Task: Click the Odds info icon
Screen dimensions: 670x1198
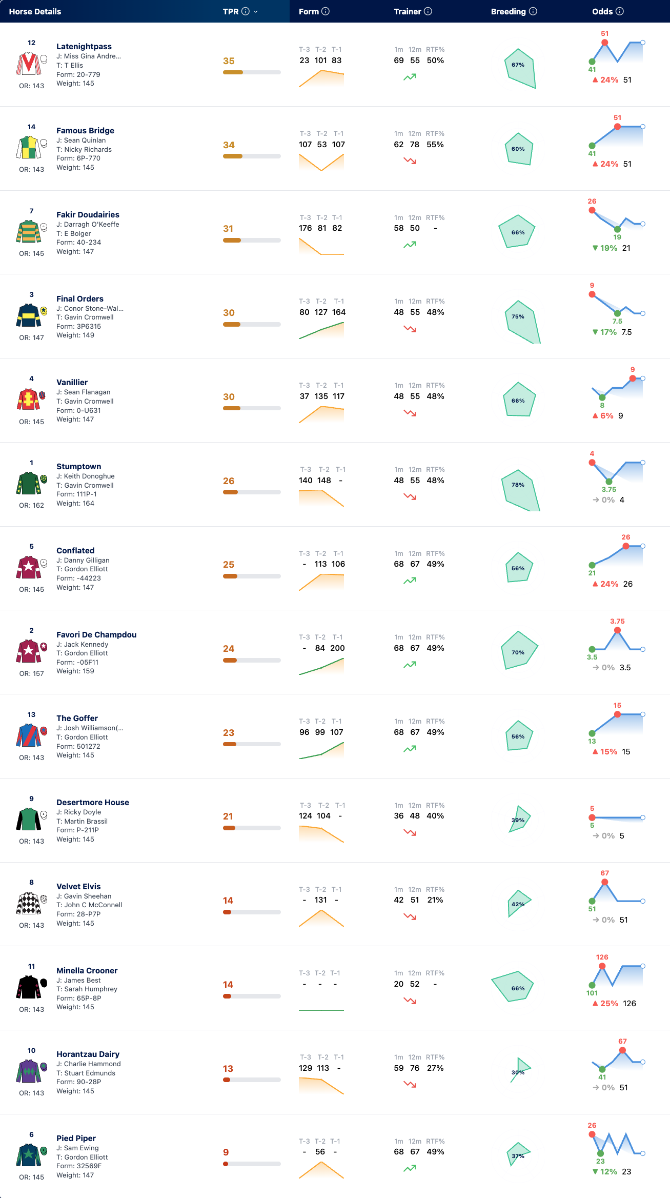Action: pyautogui.click(x=620, y=11)
